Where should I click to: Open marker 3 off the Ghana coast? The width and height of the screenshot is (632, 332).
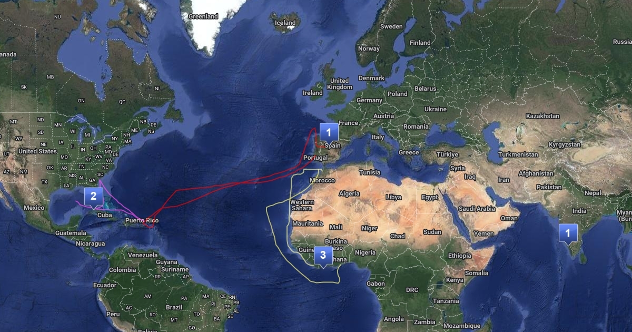(323, 256)
